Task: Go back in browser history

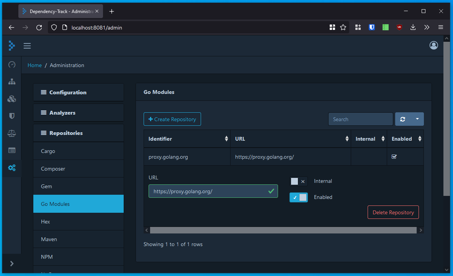Action: pyautogui.click(x=11, y=28)
